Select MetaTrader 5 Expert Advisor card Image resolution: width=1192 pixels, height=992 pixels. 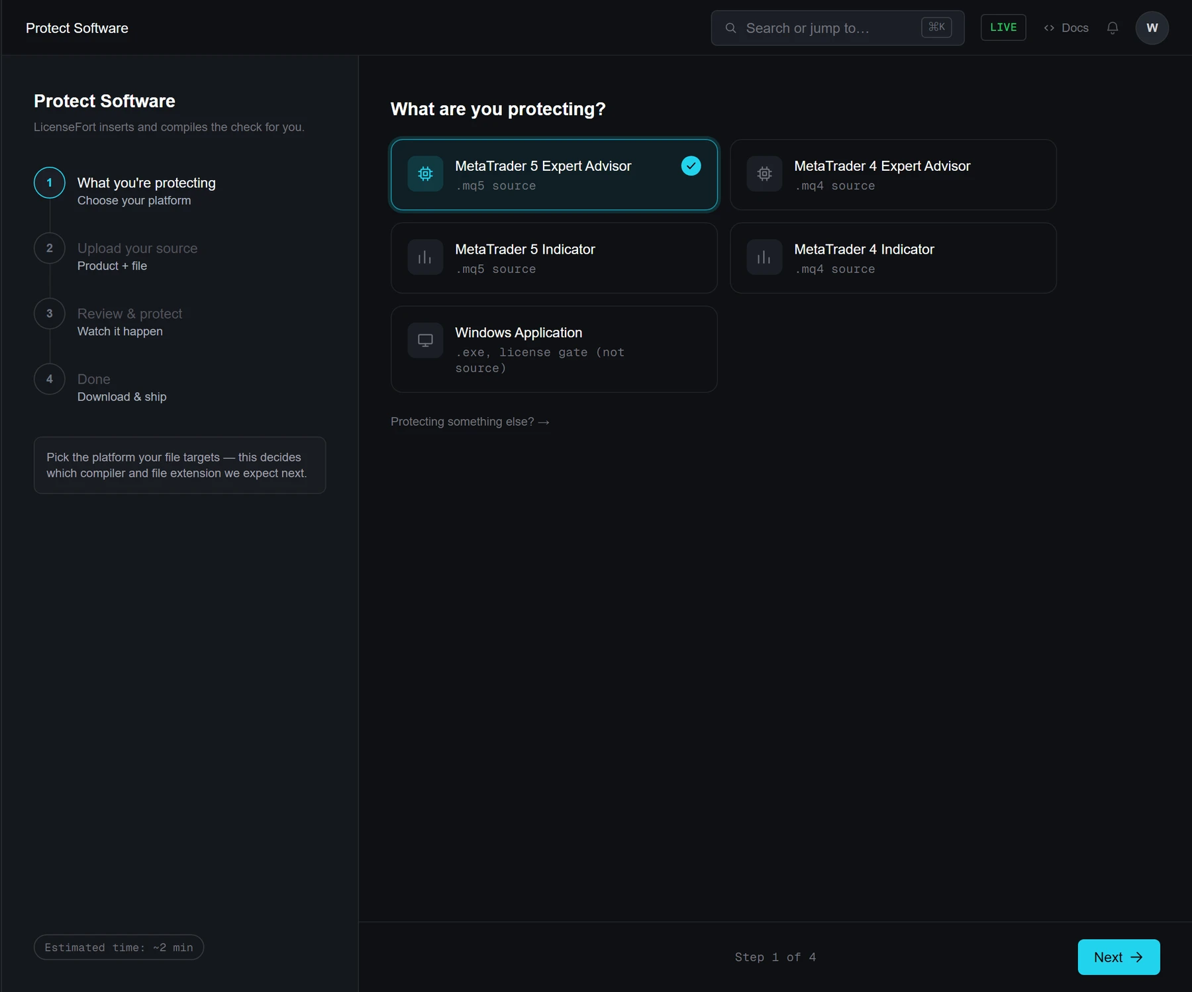pos(554,175)
